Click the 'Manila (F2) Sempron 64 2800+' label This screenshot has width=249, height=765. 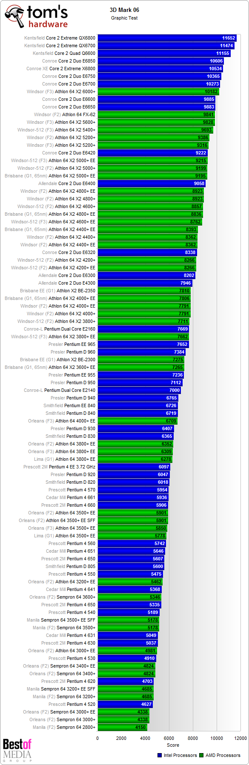pos(64,727)
